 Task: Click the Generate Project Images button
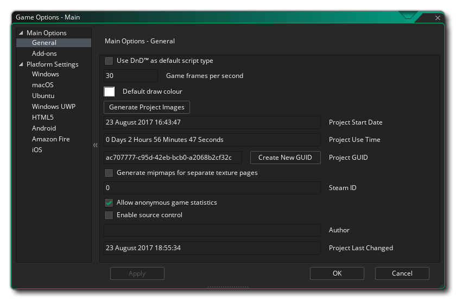tap(147, 107)
